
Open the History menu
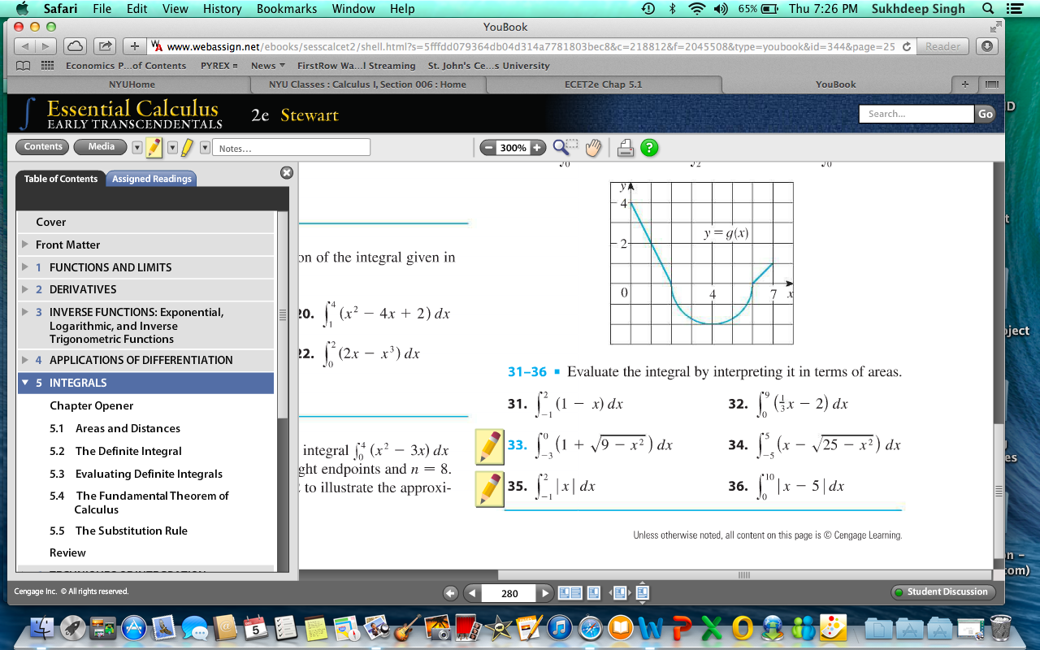tap(222, 9)
